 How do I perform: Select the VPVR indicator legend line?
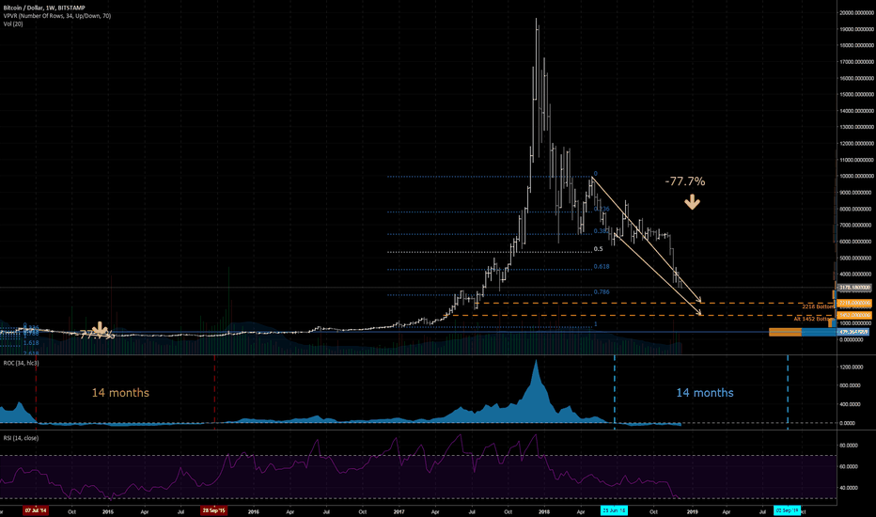pos(57,16)
